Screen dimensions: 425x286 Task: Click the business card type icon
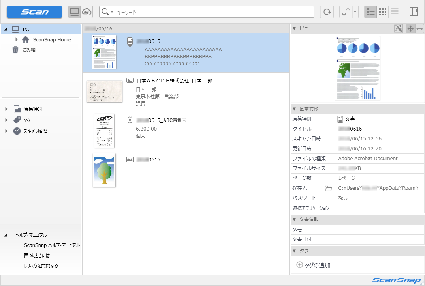tap(130, 80)
